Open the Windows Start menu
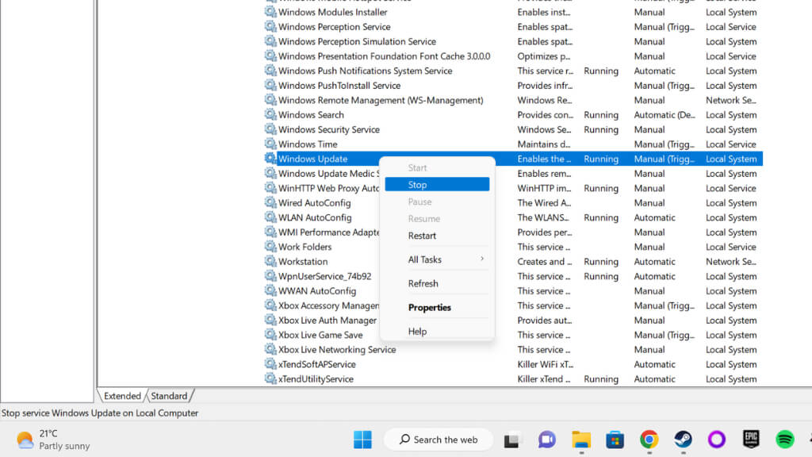This screenshot has width=812, height=457. coord(362,440)
